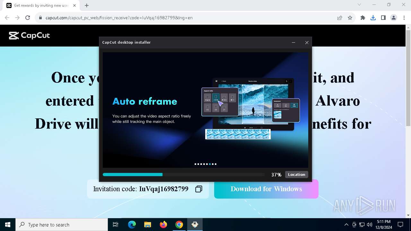Open Chrome three-dot menu

click(404, 18)
